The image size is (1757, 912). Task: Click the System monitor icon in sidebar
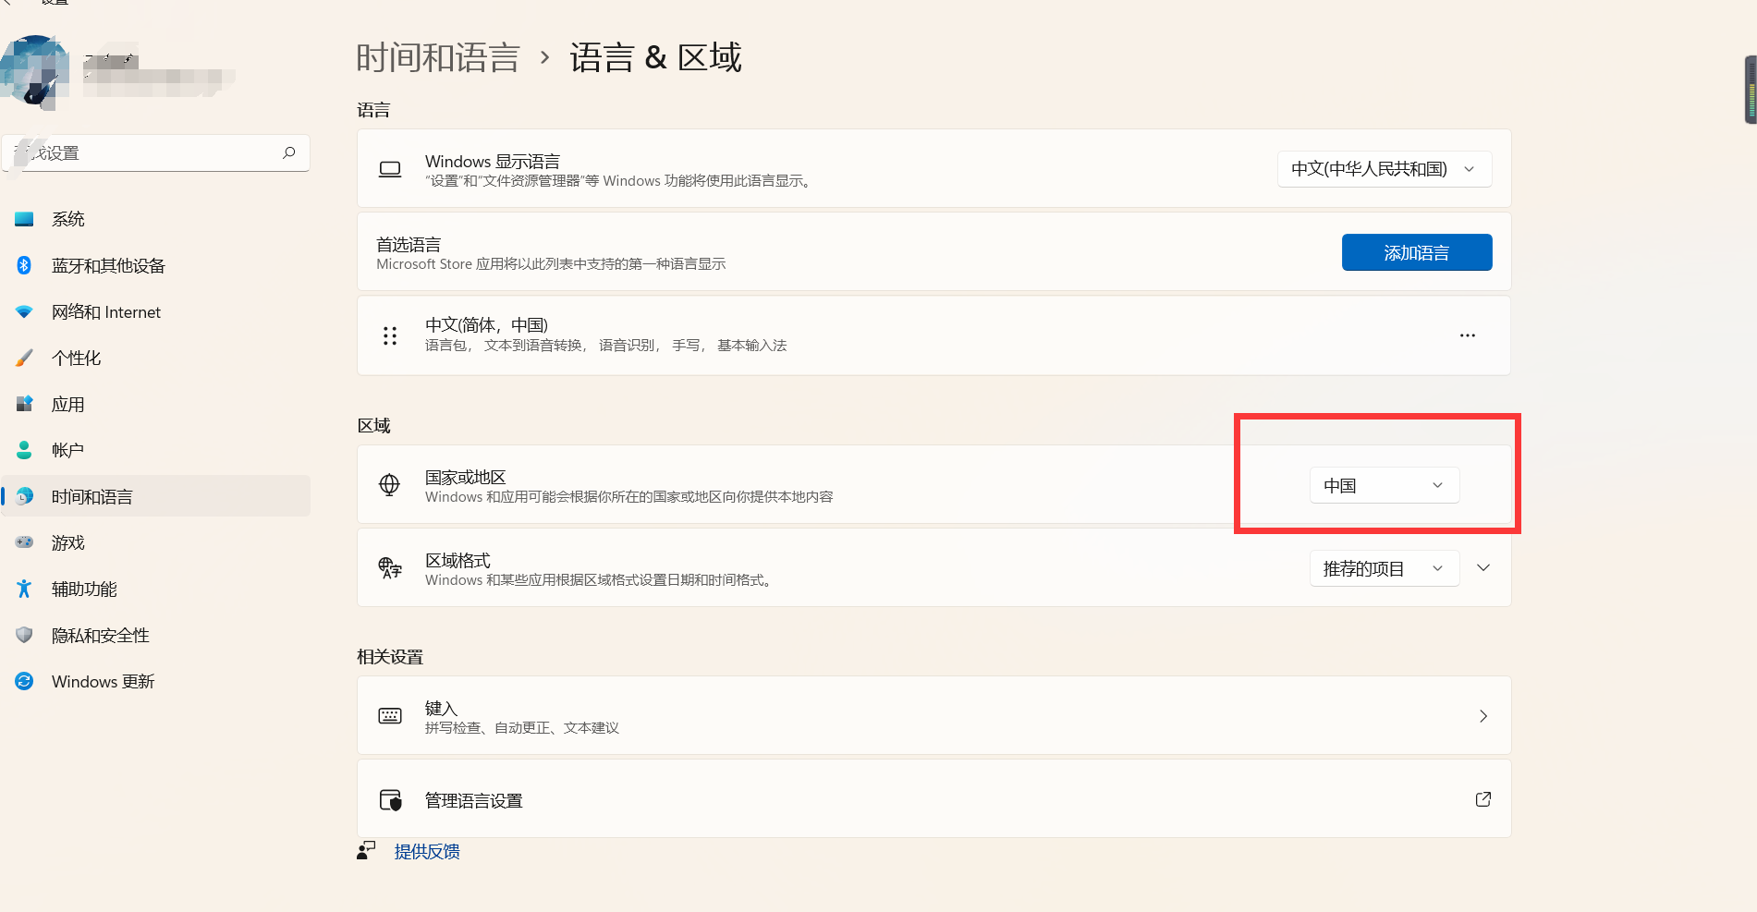click(x=25, y=219)
